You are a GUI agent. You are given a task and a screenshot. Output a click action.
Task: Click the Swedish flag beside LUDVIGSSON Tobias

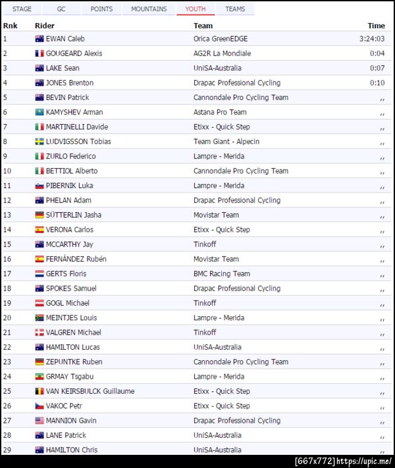(39, 141)
